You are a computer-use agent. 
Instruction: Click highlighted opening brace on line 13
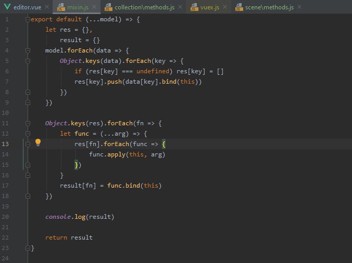tap(164, 144)
